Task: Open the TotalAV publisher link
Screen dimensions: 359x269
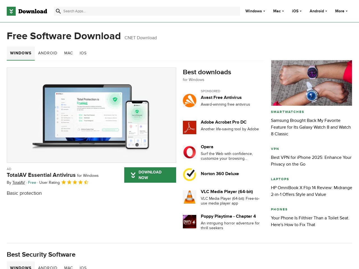Action: [19, 182]
